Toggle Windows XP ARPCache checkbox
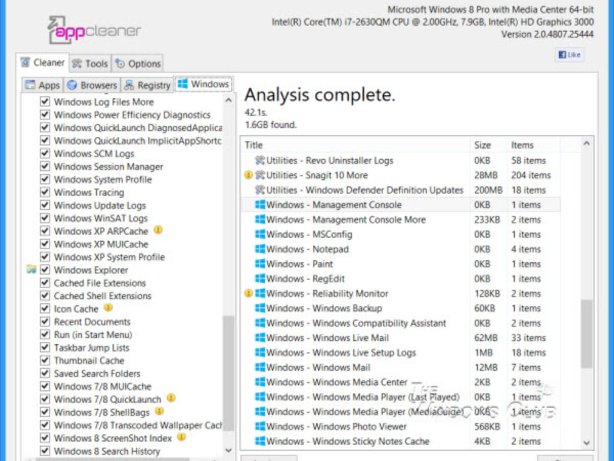The height and width of the screenshot is (461, 614). [45, 231]
